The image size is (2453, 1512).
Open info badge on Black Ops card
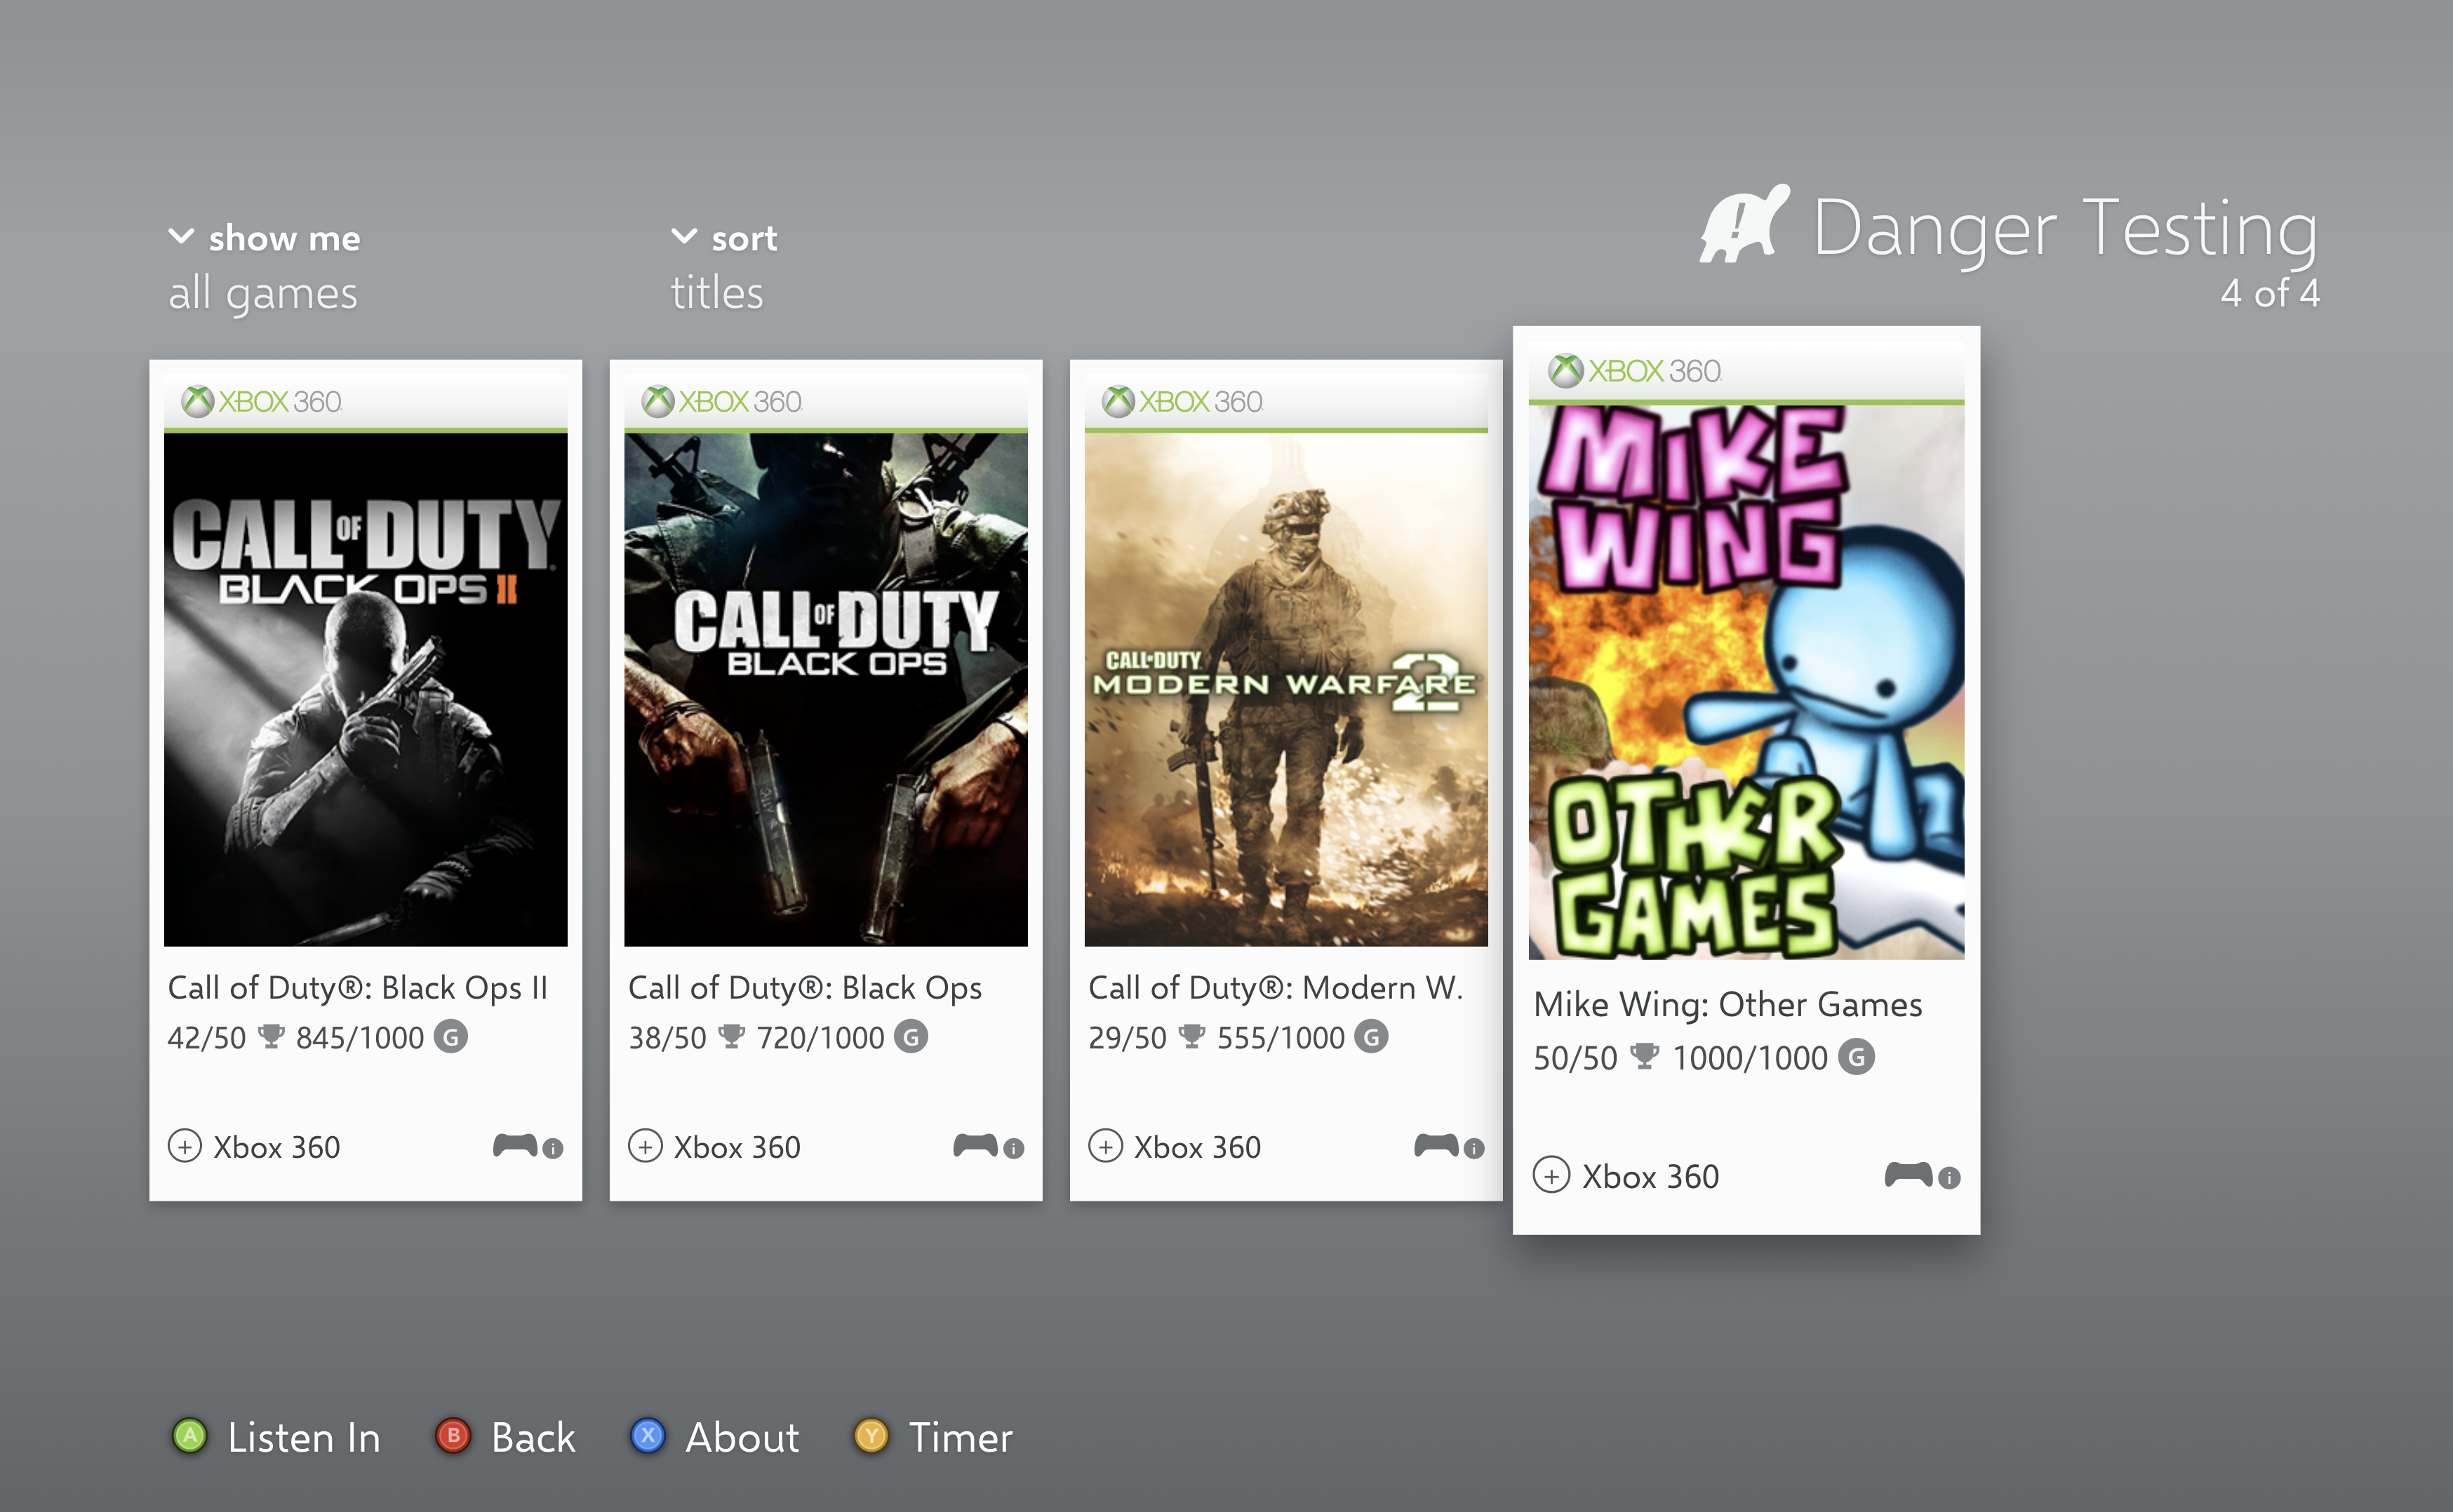[x=1013, y=1149]
